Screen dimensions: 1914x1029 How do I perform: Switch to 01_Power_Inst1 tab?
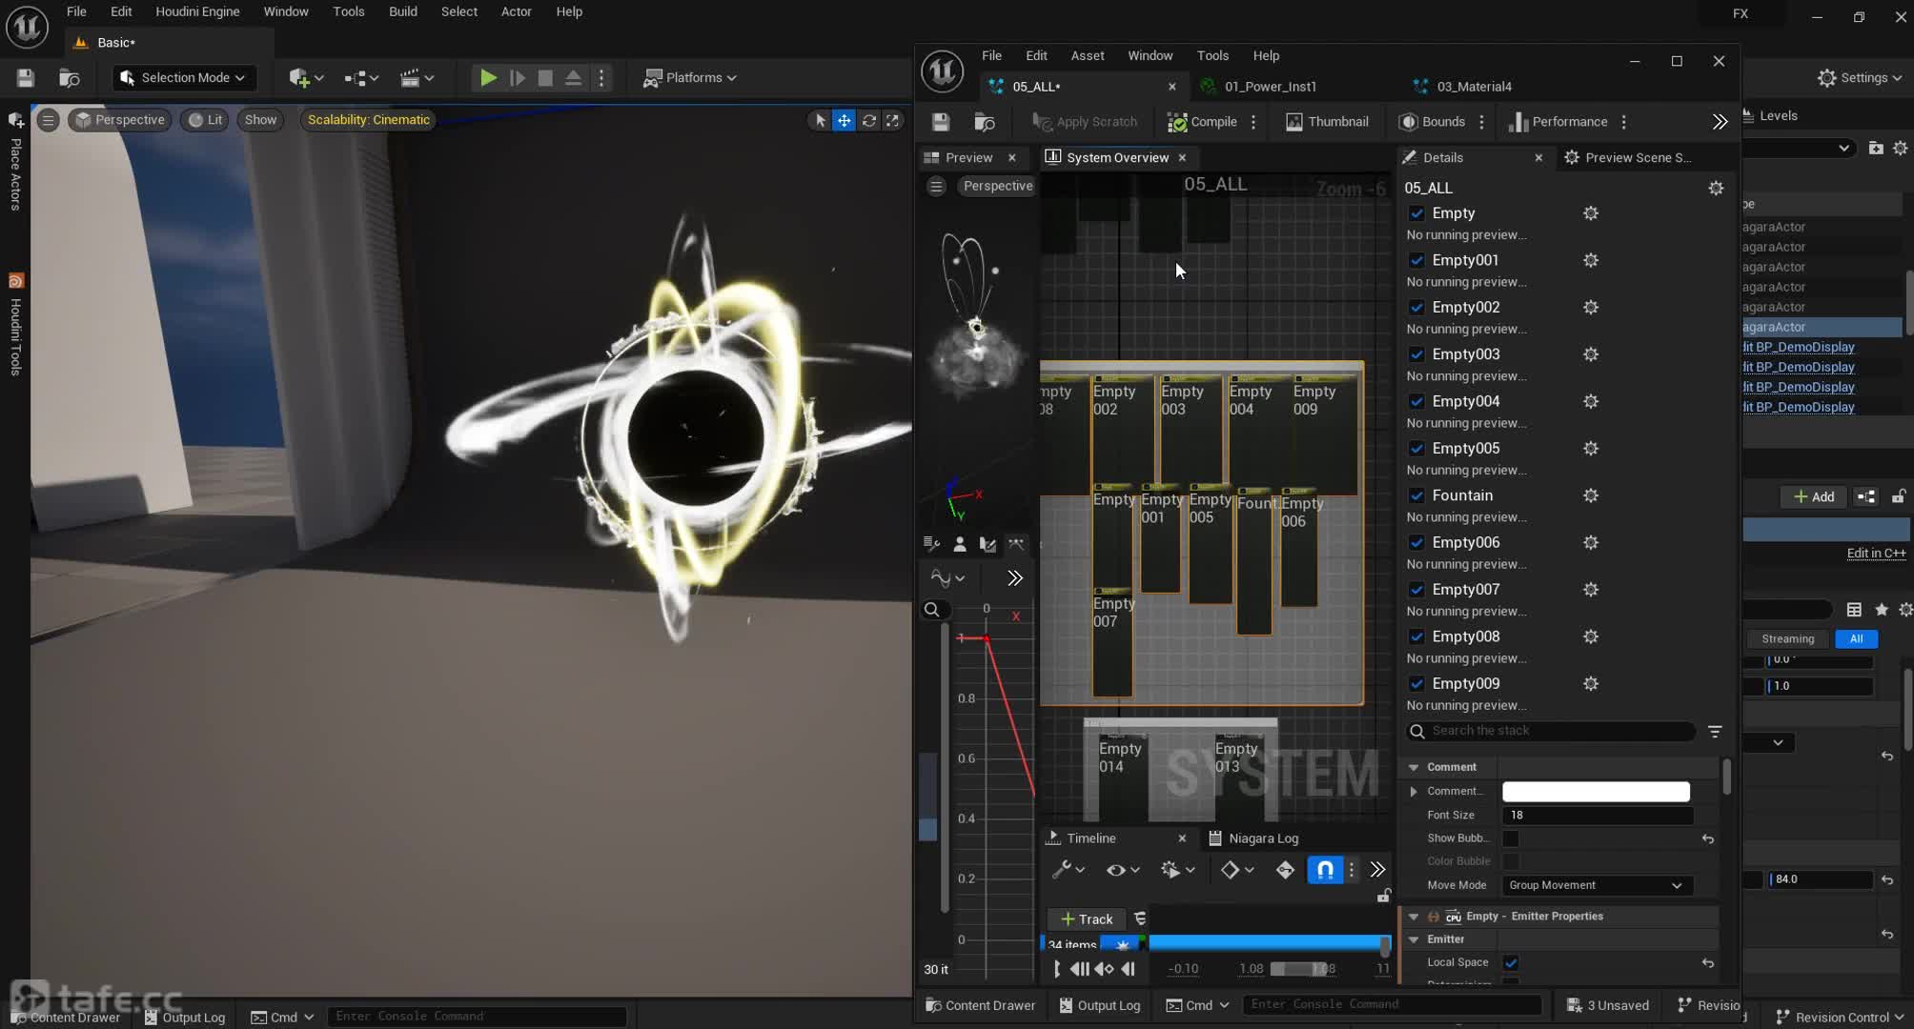pyautogui.click(x=1270, y=87)
